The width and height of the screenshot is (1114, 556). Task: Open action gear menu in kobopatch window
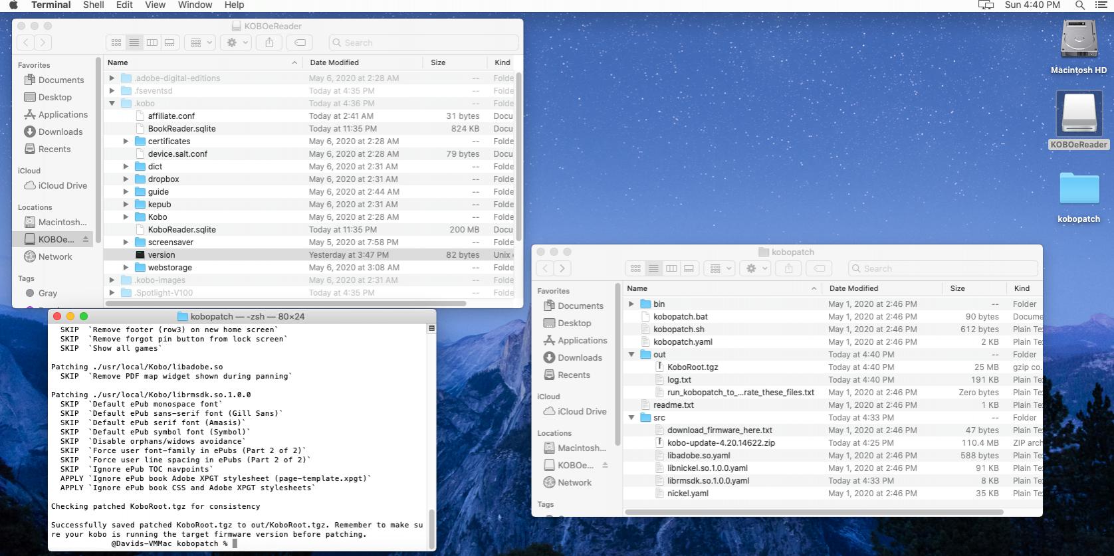click(756, 268)
